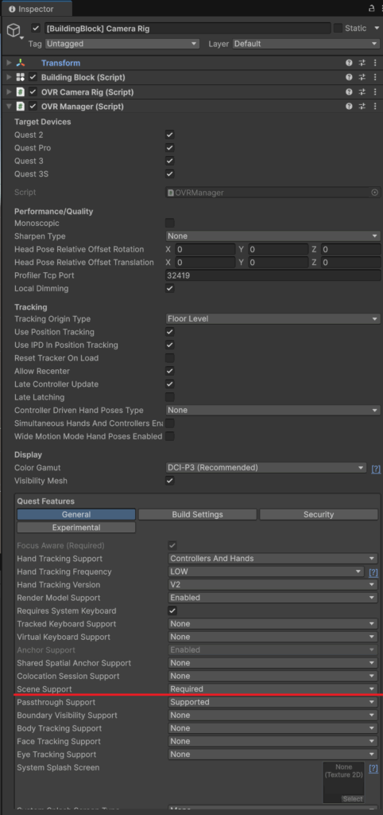Click the OVR Camera Rig script icon
The width and height of the screenshot is (383, 815).
click(20, 92)
